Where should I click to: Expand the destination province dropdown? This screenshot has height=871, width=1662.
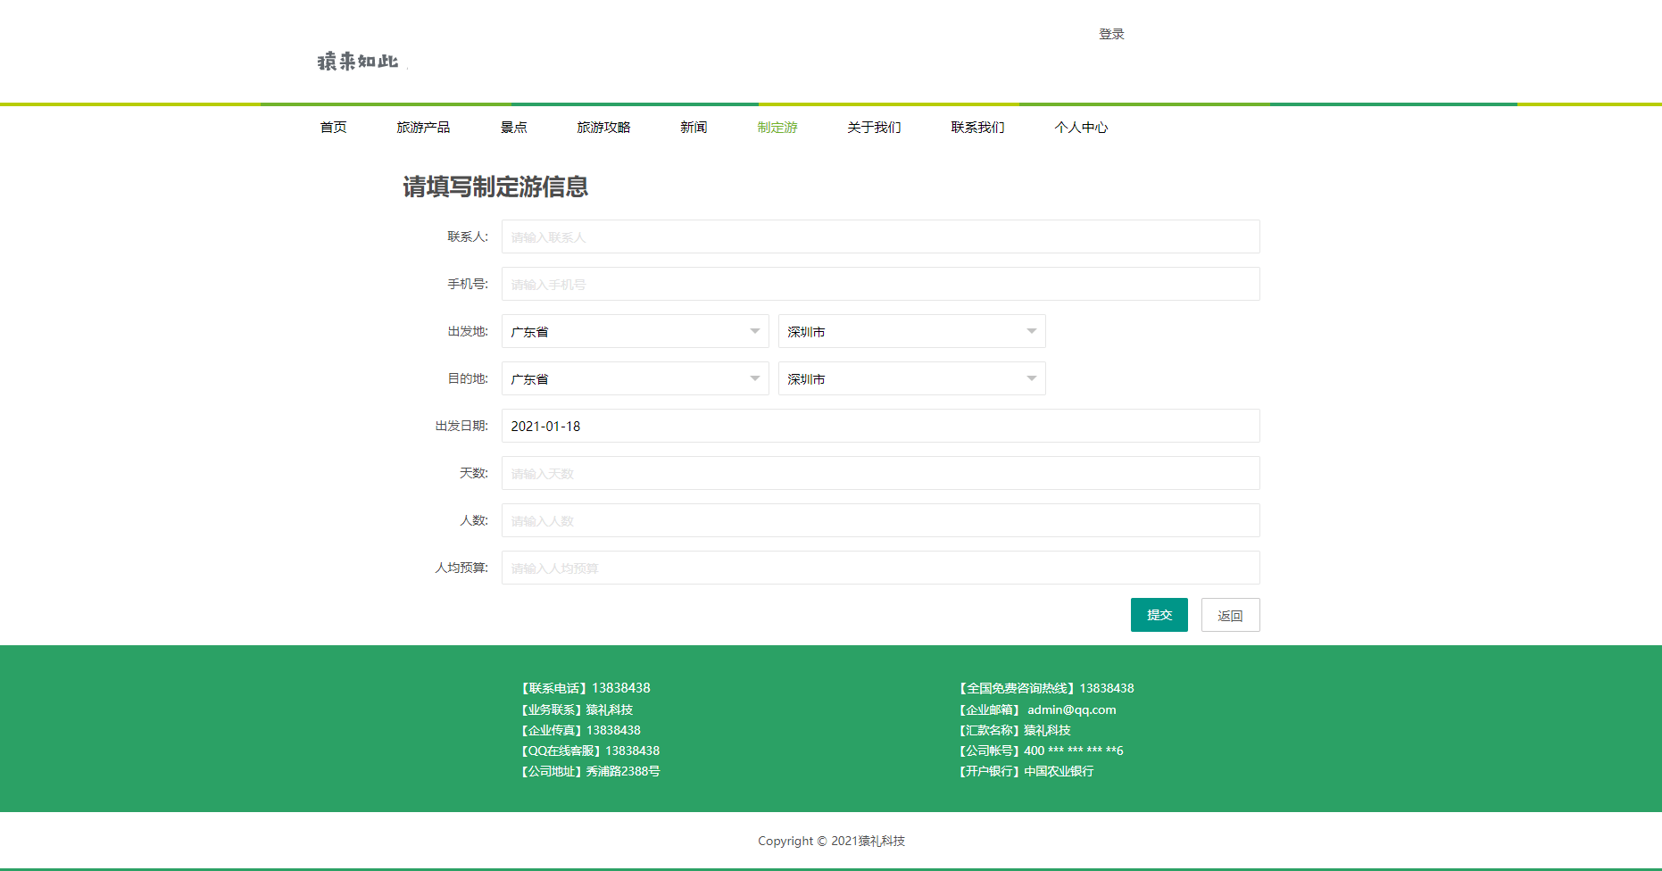[x=634, y=377]
